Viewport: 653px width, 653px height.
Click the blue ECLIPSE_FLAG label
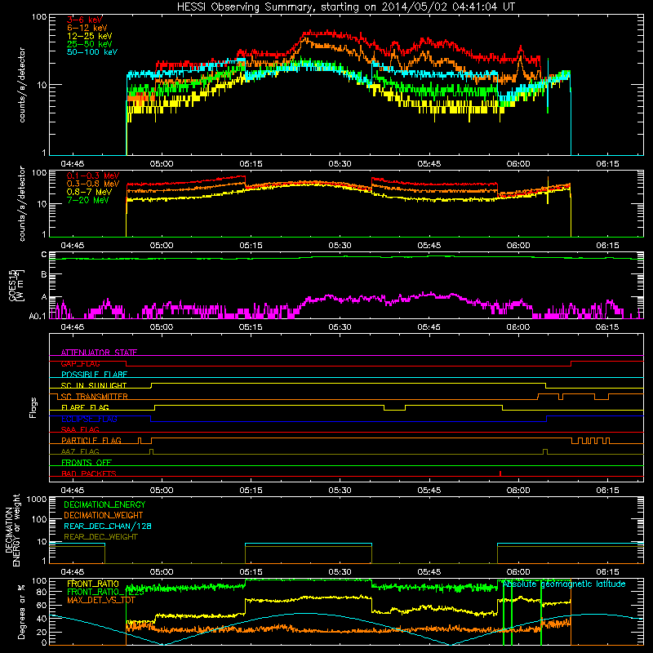(x=89, y=419)
